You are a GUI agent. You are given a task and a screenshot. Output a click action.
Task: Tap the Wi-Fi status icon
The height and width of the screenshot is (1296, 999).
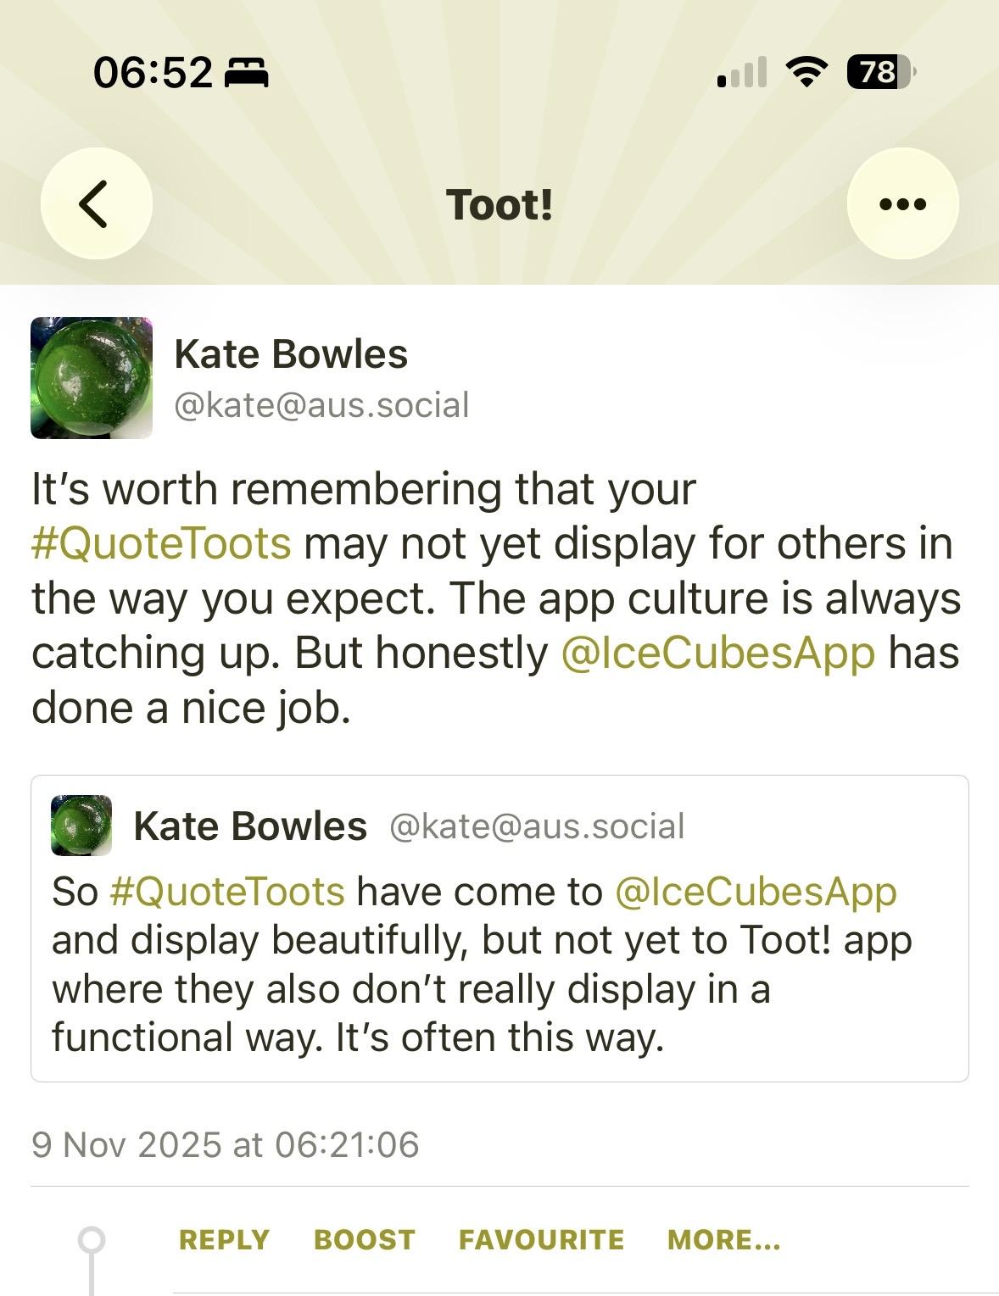click(806, 73)
